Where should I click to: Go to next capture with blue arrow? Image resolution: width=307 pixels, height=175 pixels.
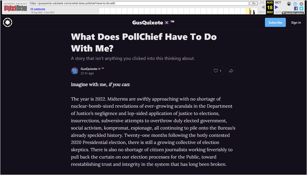[x=277, y=7]
